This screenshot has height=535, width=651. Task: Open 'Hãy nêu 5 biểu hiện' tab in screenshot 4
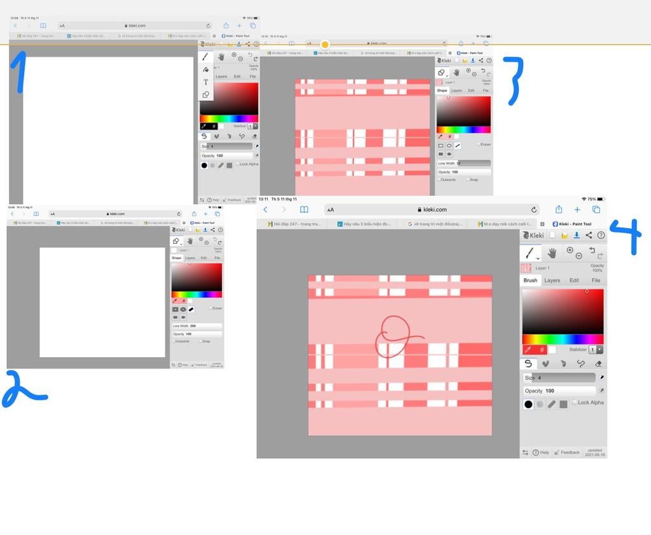[364, 224]
